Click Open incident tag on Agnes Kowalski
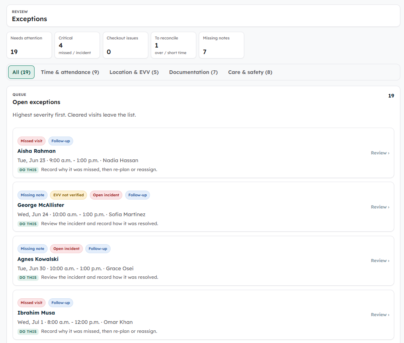This screenshot has width=404, height=343. 67,249
